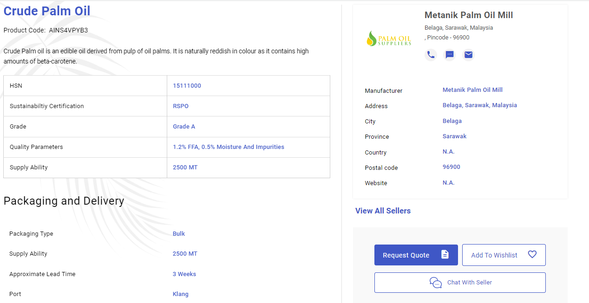Image resolution: width=589 pixels, height=303 pixels.
Task: Click the heart icon on Add To Wishlist
Action: (x=532, y=255)
